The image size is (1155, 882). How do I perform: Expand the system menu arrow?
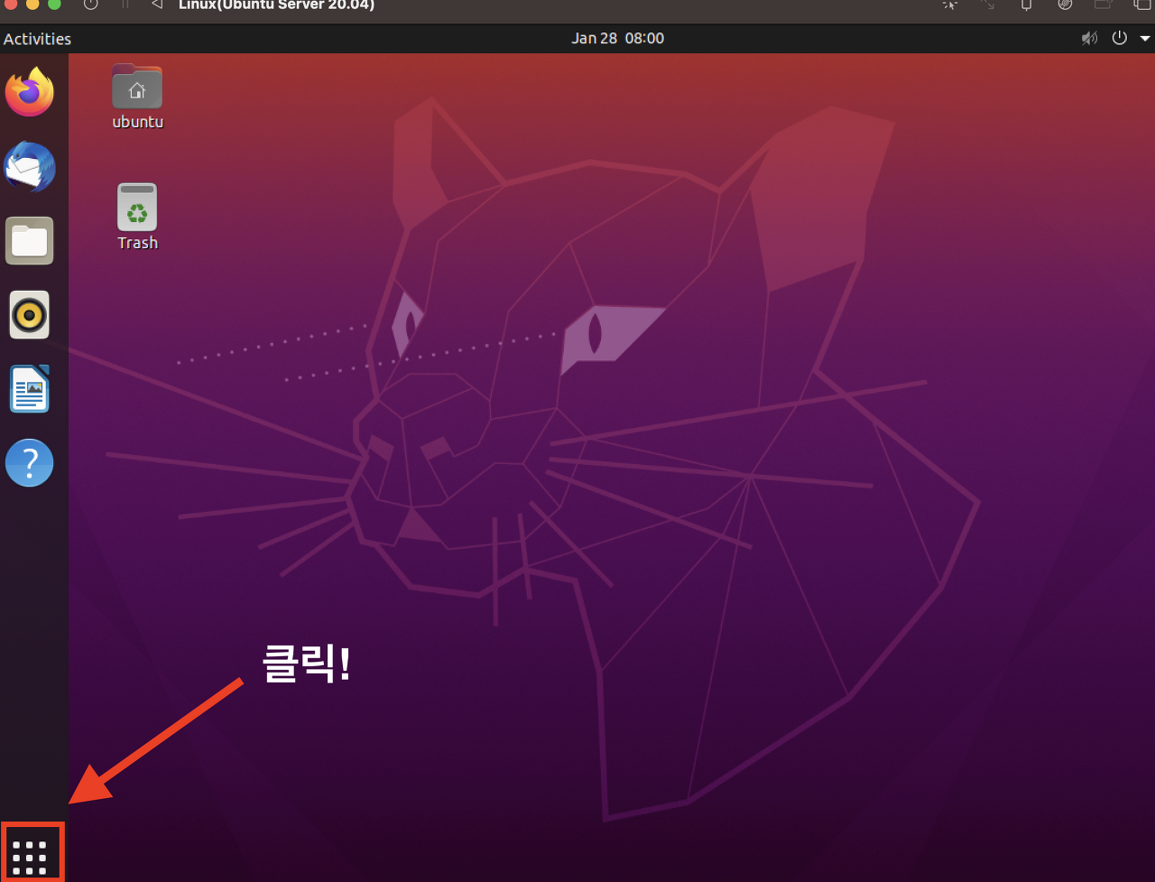(1145, 39)
